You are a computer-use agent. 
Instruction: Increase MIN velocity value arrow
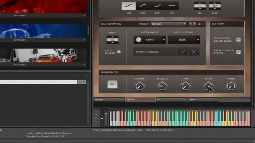tap(200, 3)
